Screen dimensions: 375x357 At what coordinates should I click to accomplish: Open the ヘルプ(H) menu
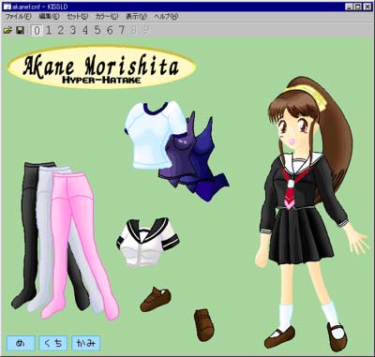tap(166, 17)
